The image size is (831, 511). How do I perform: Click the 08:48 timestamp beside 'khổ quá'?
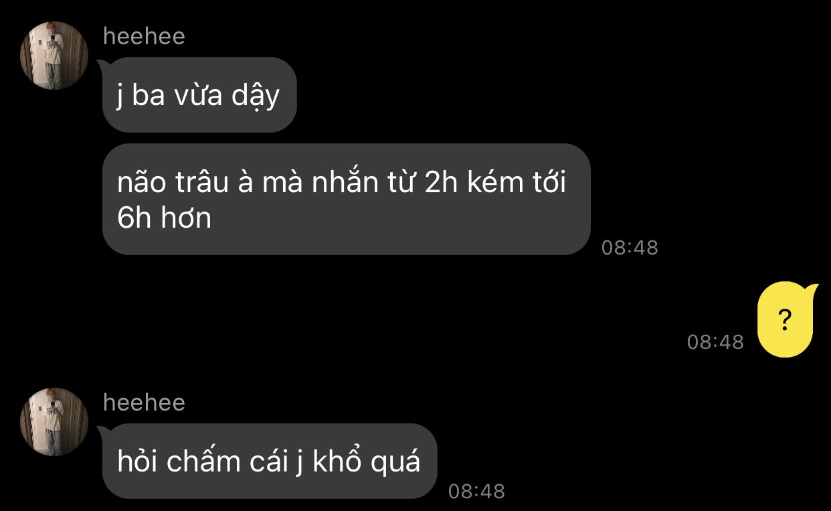click(x=476, y=492)
